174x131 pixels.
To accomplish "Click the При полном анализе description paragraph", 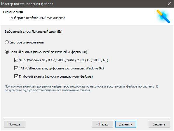I will click(81, 88).
